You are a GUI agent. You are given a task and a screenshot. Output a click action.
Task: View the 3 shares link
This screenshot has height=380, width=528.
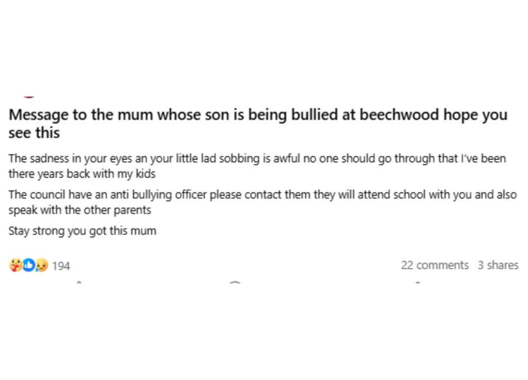point(498,265)
